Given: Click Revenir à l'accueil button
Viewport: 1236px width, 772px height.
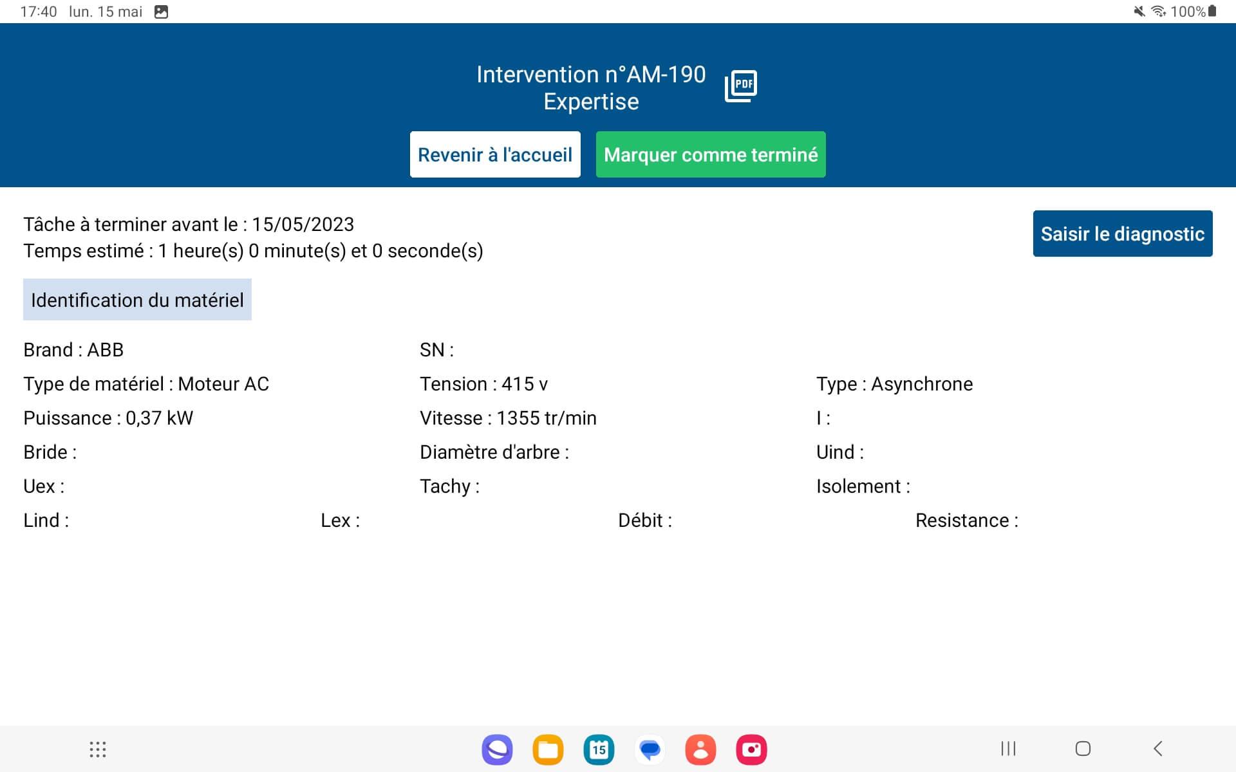Looking at the screenshot, I should pyautogui.click(x=495, y=154).
